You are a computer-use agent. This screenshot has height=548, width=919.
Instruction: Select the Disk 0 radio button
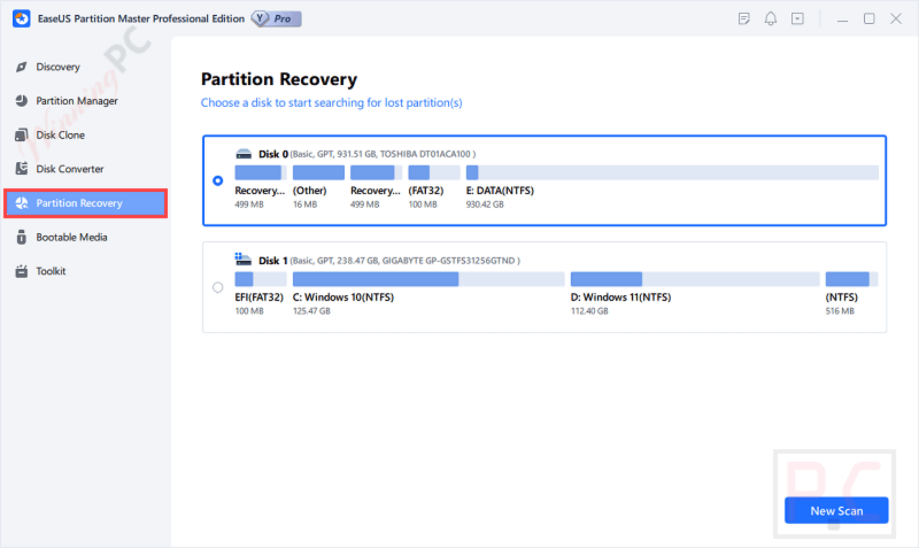[218, 181]
